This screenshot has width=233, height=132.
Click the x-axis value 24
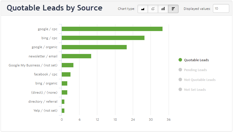133,120
